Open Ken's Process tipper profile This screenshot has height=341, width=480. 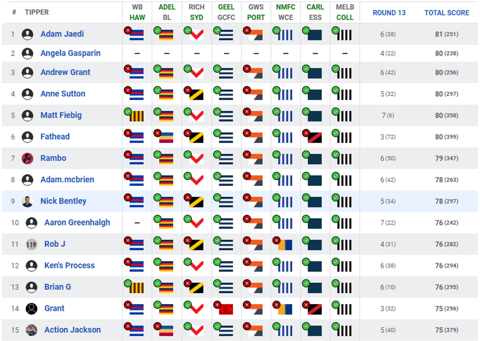point(70,265)
